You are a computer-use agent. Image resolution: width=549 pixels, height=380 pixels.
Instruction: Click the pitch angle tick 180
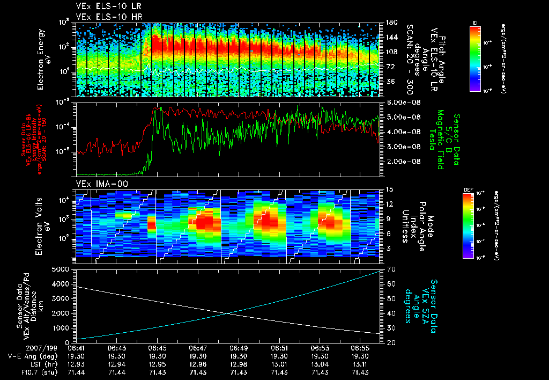(391, 23)
